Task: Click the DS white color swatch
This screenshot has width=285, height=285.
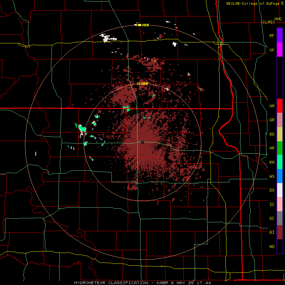Action: coord(280,190)
